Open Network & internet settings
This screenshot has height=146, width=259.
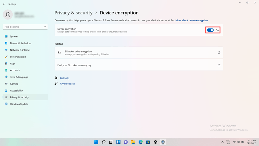pos(25,50)
